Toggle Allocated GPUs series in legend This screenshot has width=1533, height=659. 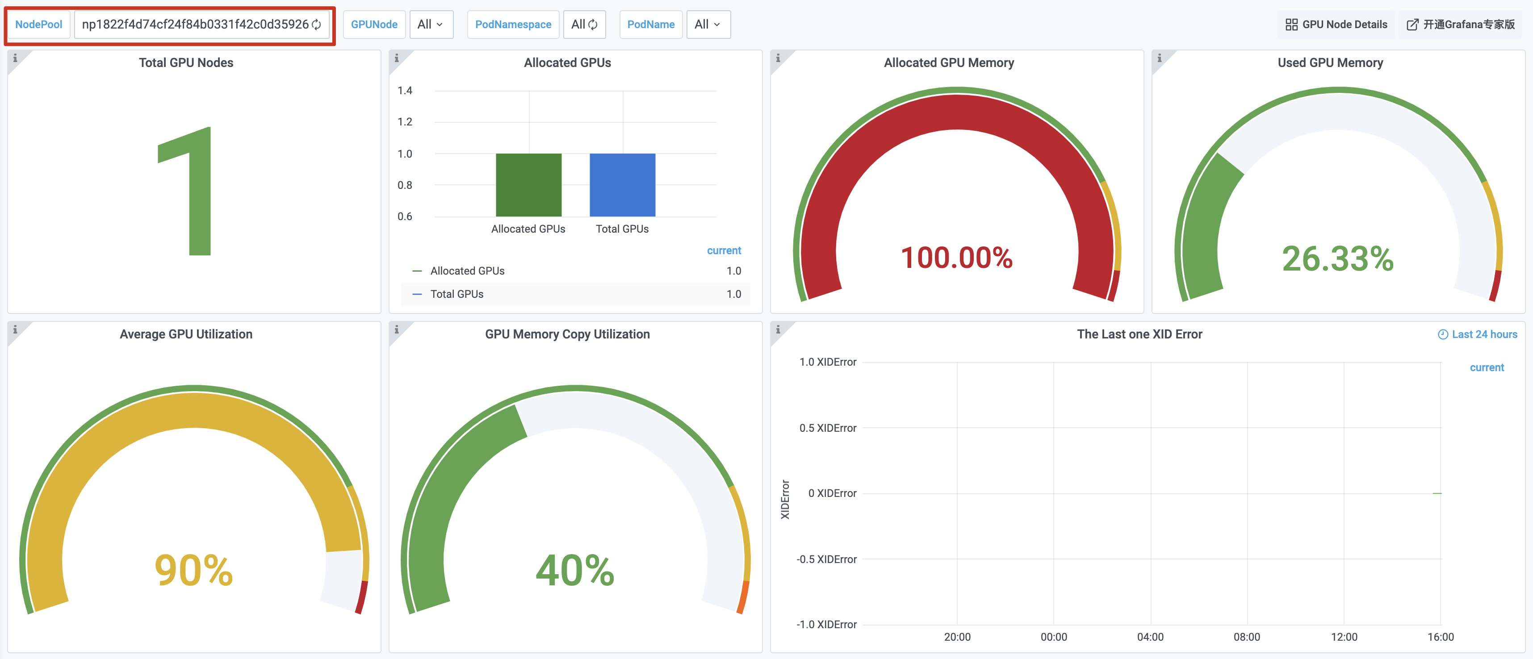point(467,271)
